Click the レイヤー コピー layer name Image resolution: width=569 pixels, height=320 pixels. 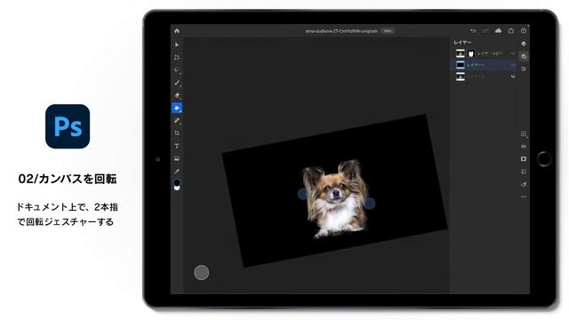(x=490, y=53)
